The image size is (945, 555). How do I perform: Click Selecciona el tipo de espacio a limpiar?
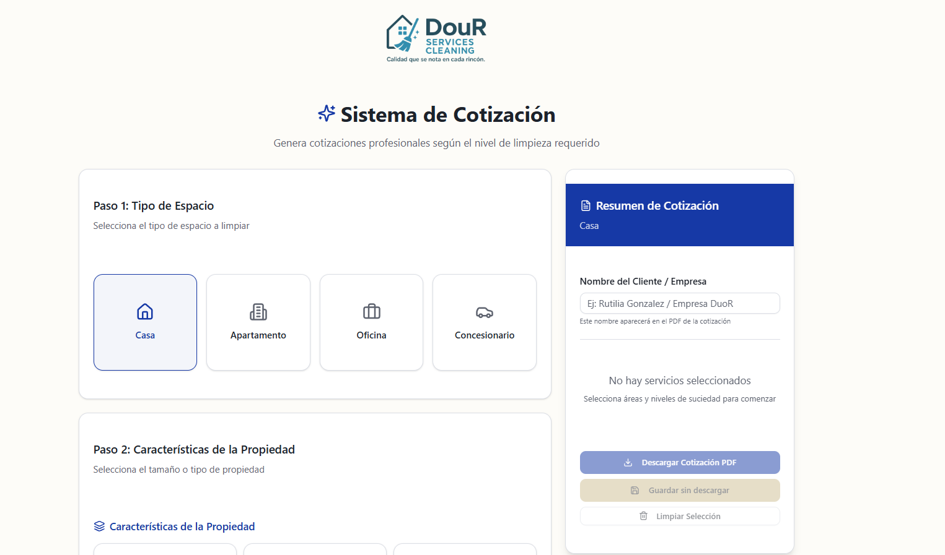click(x=172, y=226)
